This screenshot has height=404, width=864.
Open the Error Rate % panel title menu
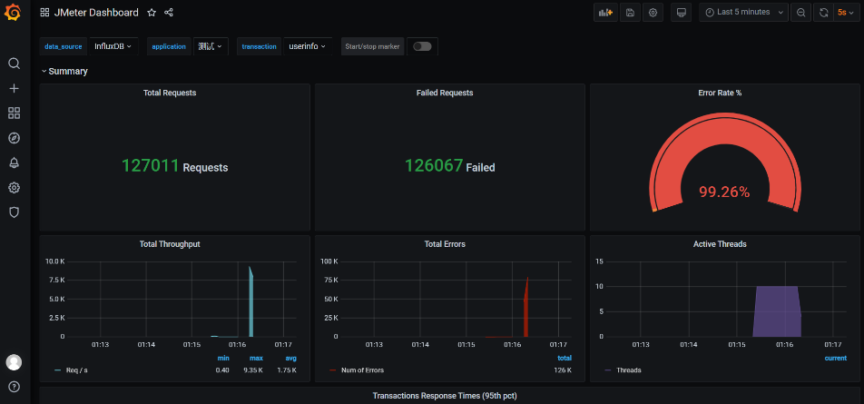point(720,93)
